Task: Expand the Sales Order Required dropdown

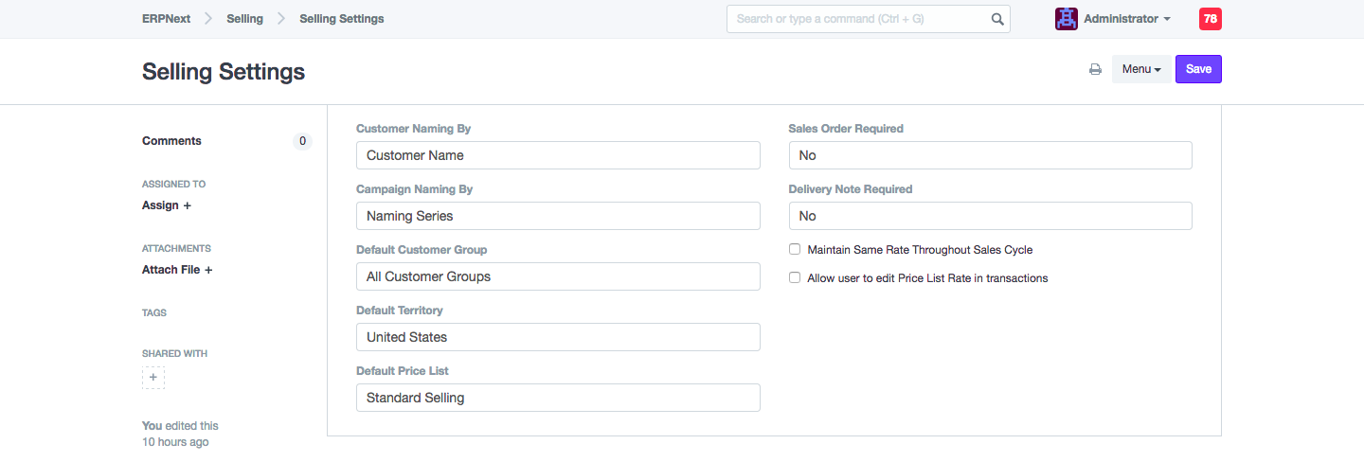Action: [990, 155]
